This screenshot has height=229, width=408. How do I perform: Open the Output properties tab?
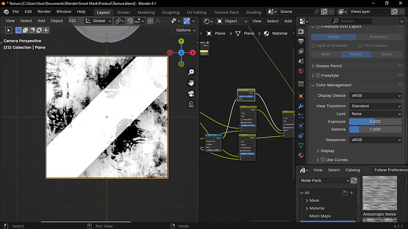tap(301, 41)
